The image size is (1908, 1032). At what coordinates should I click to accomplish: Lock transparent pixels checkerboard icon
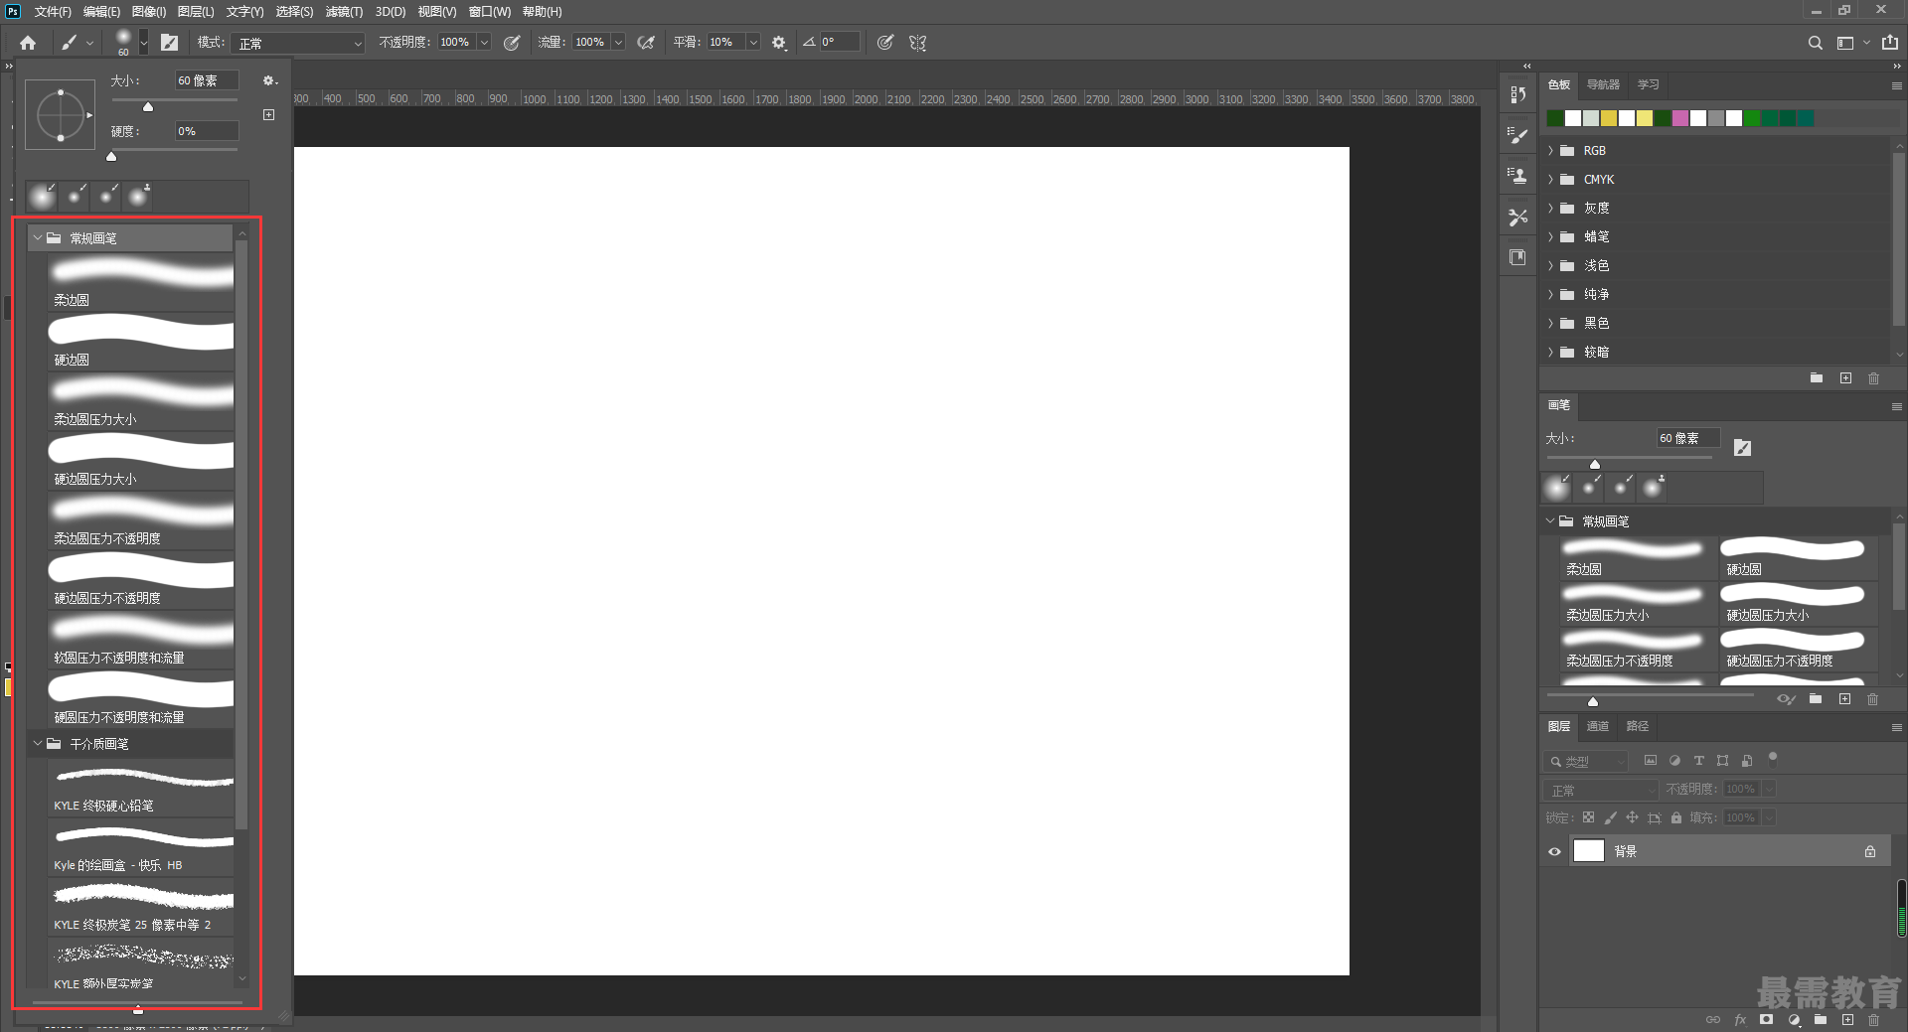coord(1588,817)
